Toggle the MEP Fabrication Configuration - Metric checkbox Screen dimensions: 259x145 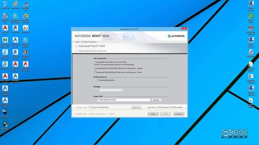95,72
